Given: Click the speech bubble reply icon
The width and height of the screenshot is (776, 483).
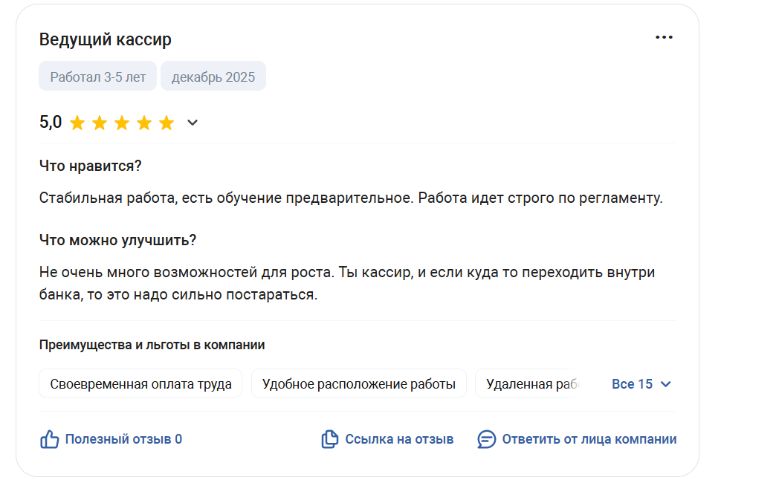Looking at the screenshot, I should (486, 439).
